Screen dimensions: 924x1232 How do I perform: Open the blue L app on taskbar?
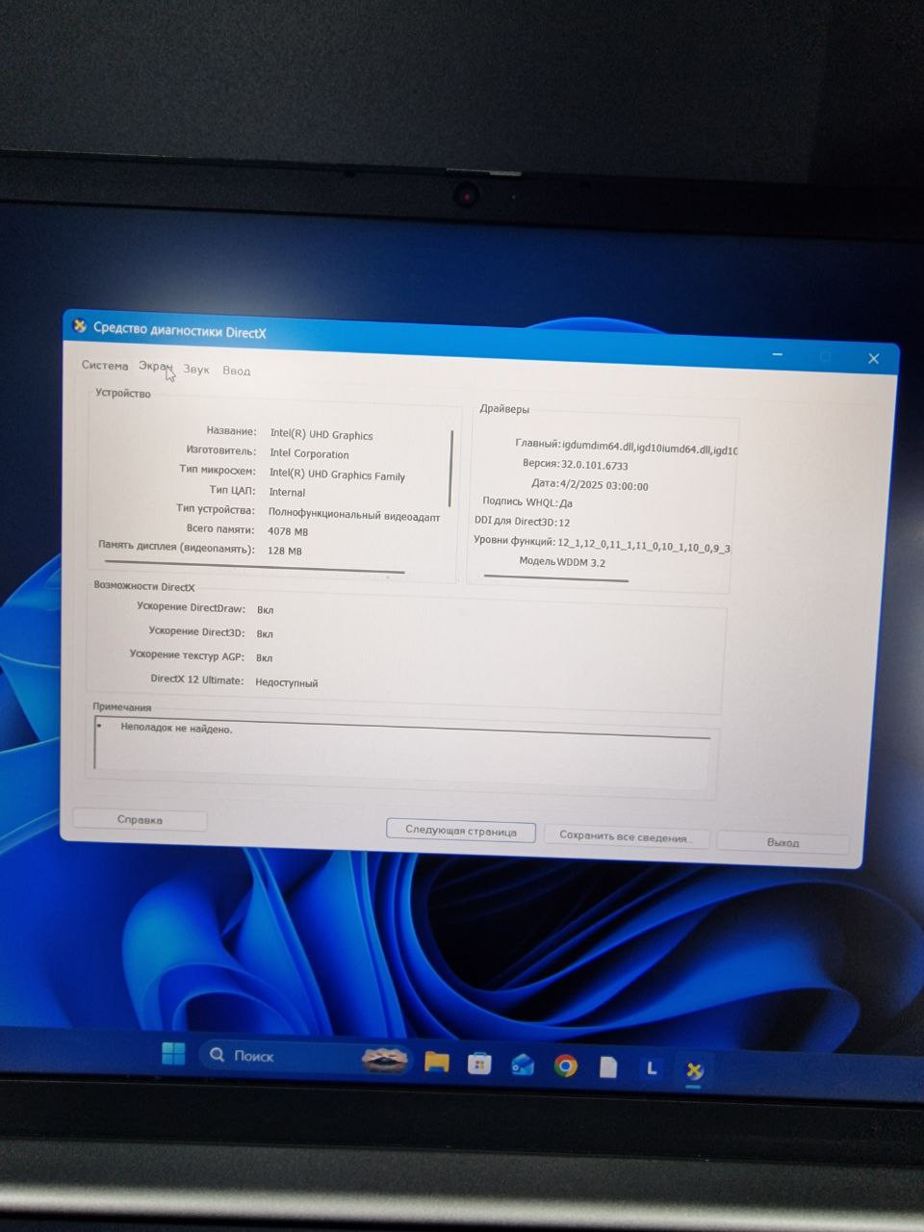click(x=652, y=1068)
